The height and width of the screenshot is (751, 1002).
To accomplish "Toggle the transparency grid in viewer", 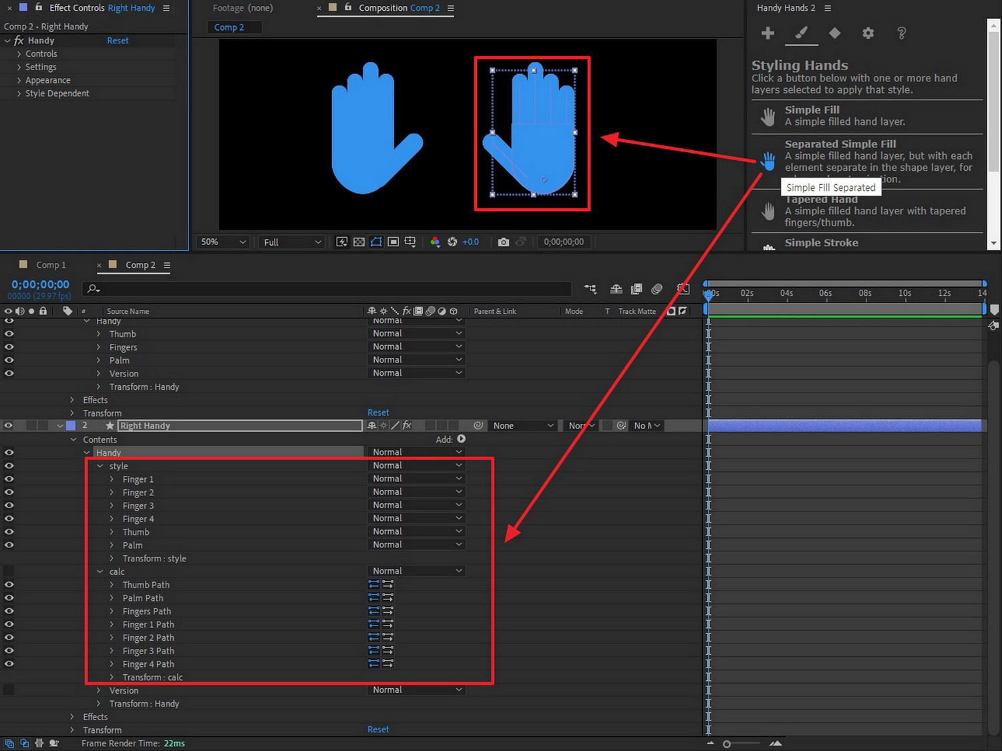I will (x=359, y=242).
